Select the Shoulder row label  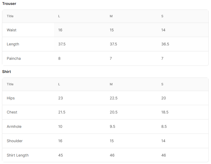click(15, 141)
